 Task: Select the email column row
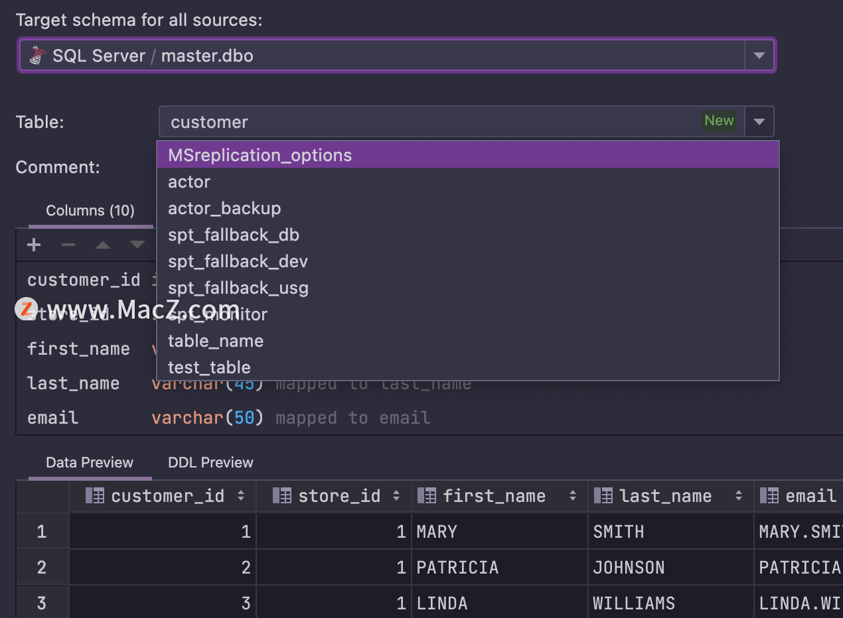428,418
